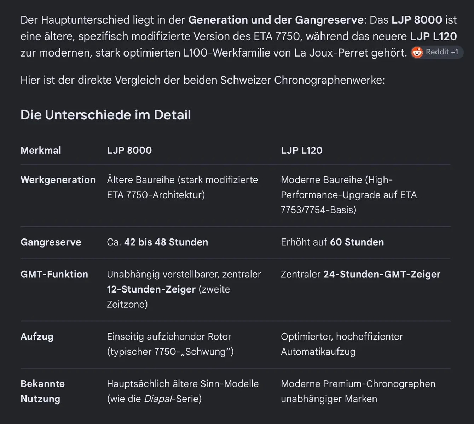Select the "LJP 8000" column header

tap(129, 150)
